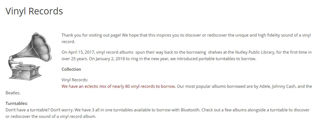Click the bold 'Turntables:' subheading

click(x=17, y=103)
